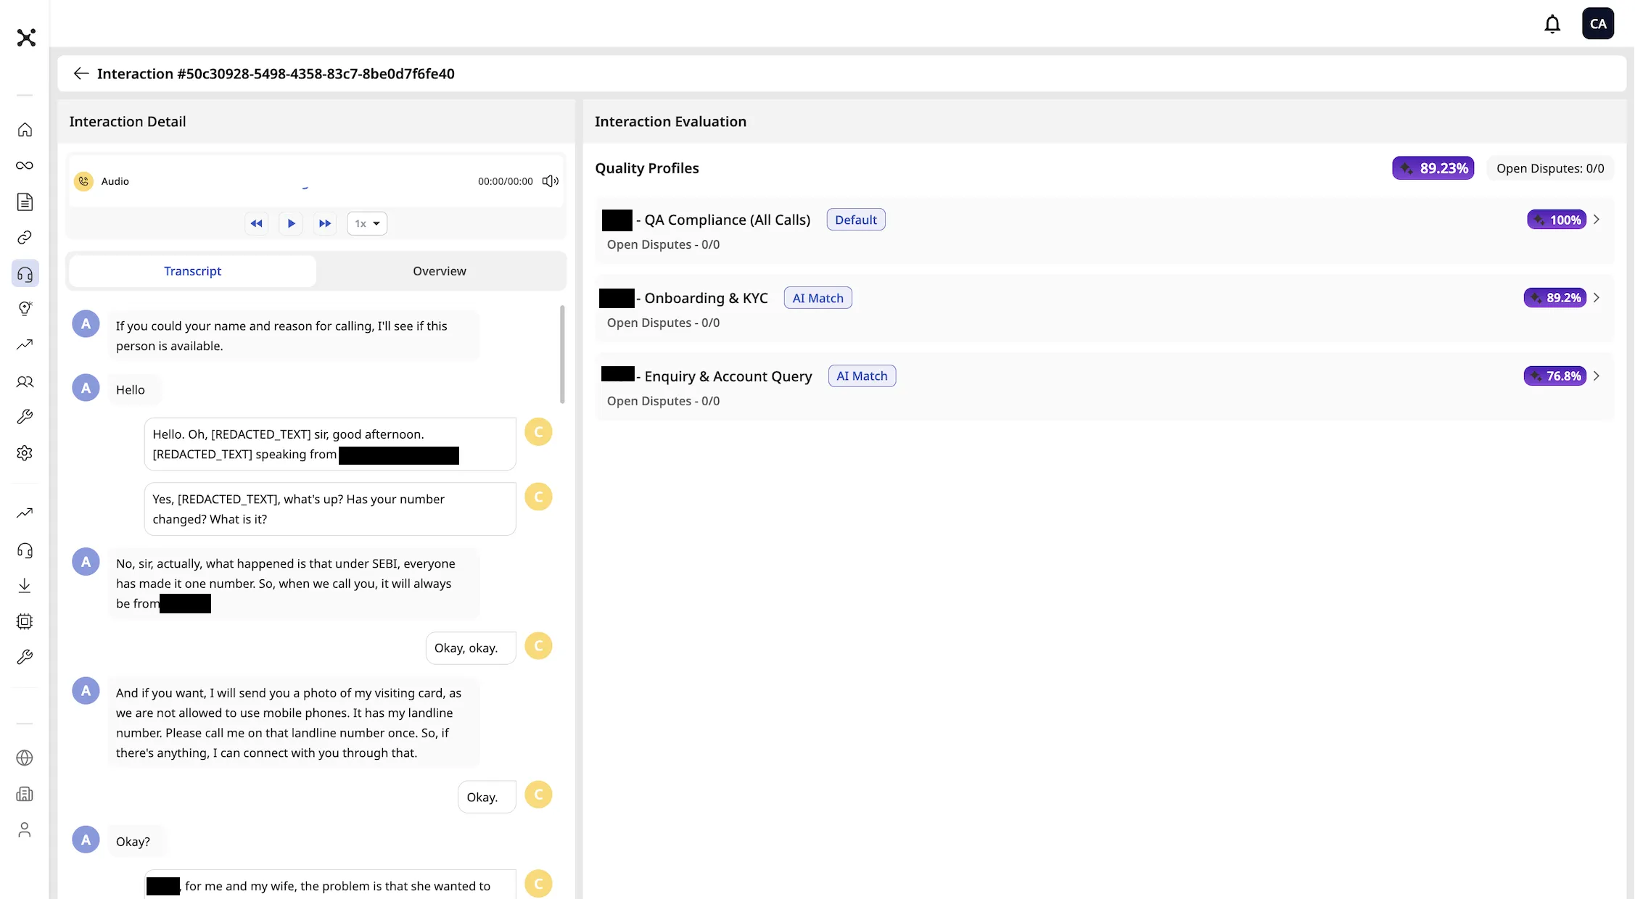This screenshot has width=1635, height=899.
Task: Click the 89.23% overall score badge
Action: 1433,168
